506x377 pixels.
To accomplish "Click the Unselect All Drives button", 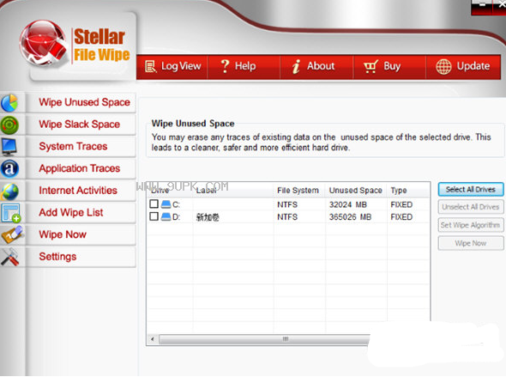I will [471, 207].
